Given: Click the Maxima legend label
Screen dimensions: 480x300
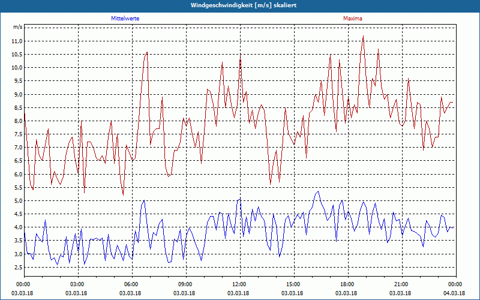Looking at the screenshot, I should [x=352, y=19].
